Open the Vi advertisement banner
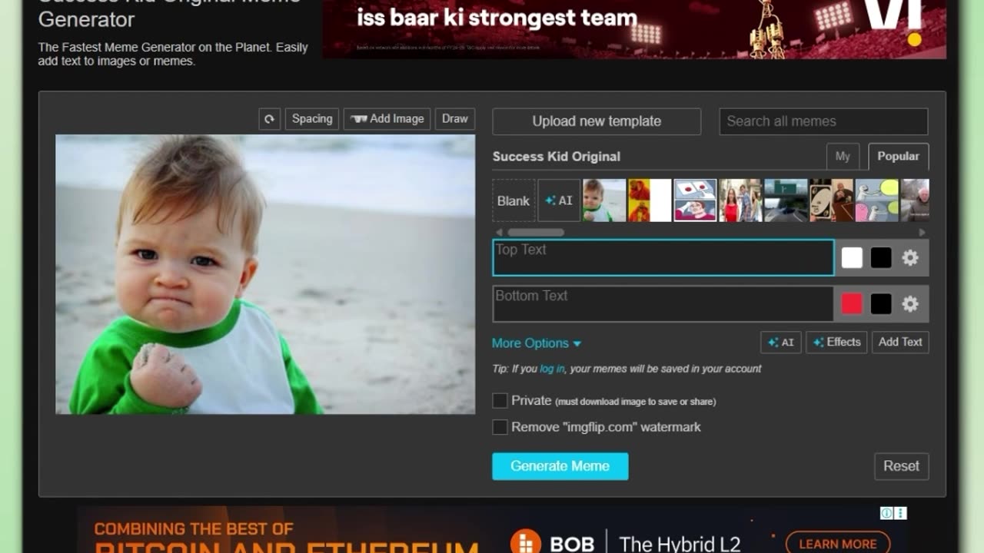 point(634,28)
